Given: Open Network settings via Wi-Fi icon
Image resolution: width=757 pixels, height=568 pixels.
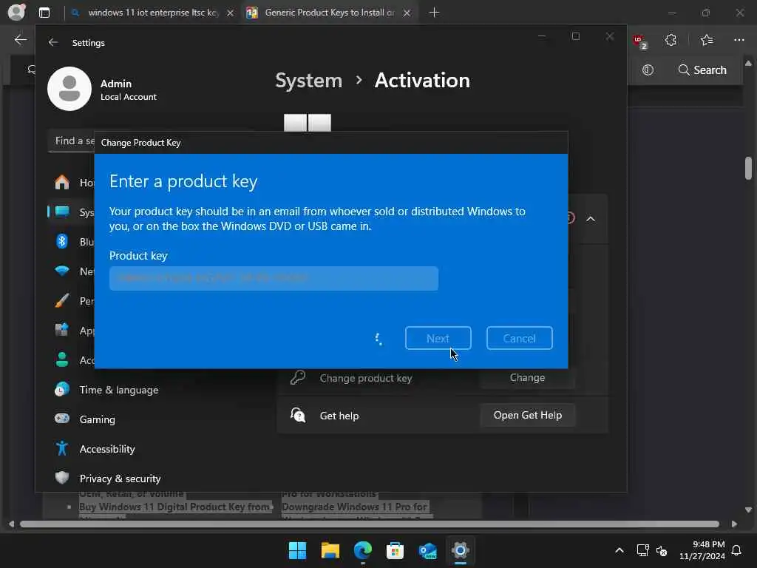Looking at the screenshot, I should (62, 271).
